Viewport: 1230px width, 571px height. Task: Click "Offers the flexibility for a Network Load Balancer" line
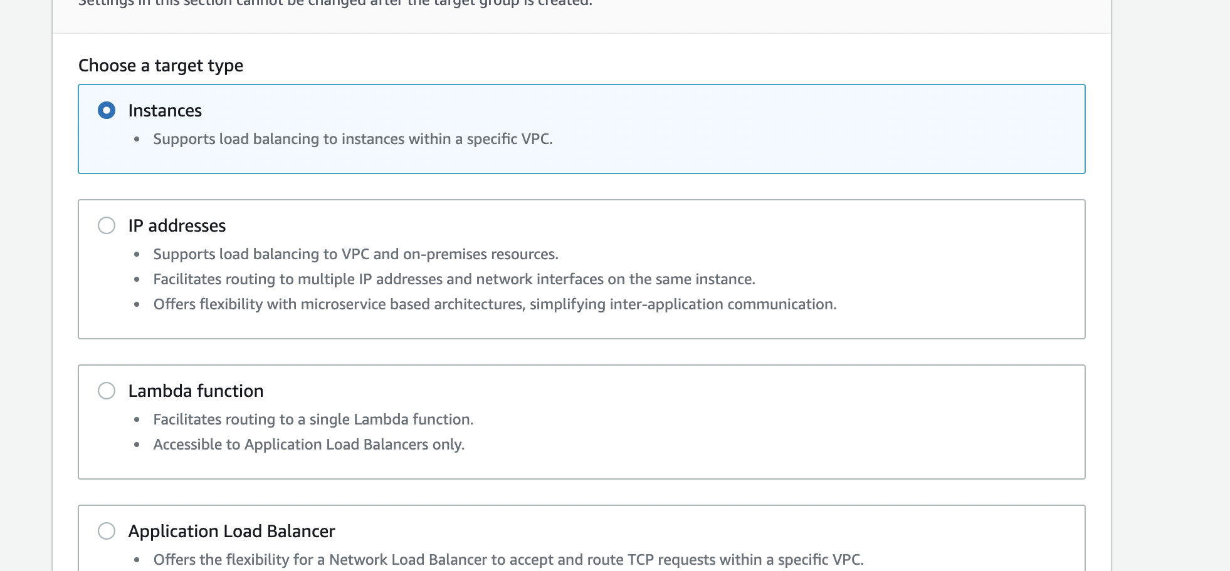coord(508,560)
